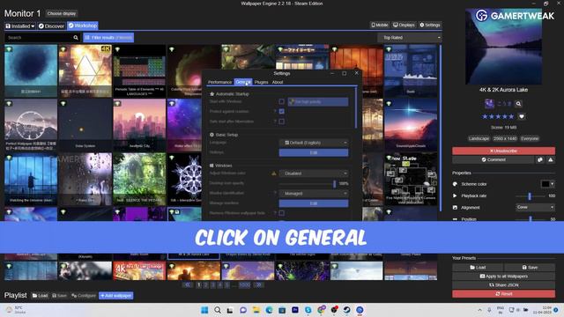Switch to Discover tab

(x=51, y=26)
